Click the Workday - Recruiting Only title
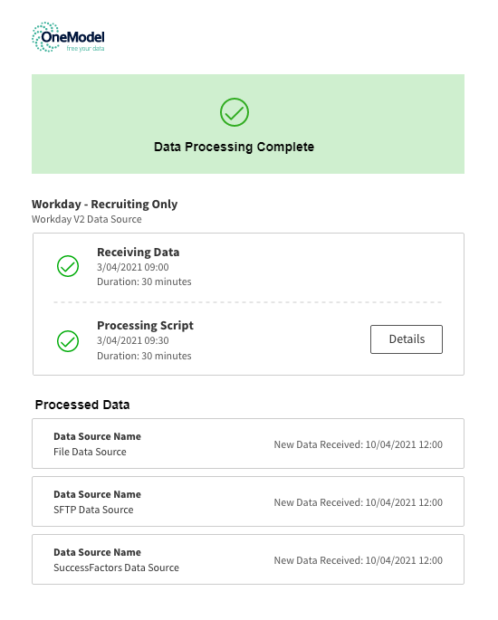The image size is (498, 620). (x=104, y=204)
